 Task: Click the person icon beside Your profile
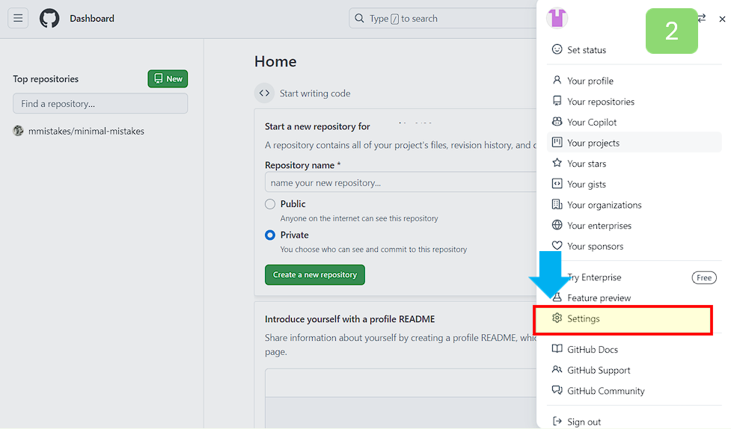coord(557,80)
